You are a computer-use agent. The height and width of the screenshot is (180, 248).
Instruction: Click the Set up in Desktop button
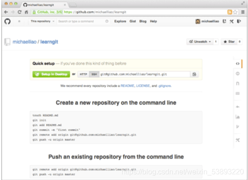pos(51,74)
